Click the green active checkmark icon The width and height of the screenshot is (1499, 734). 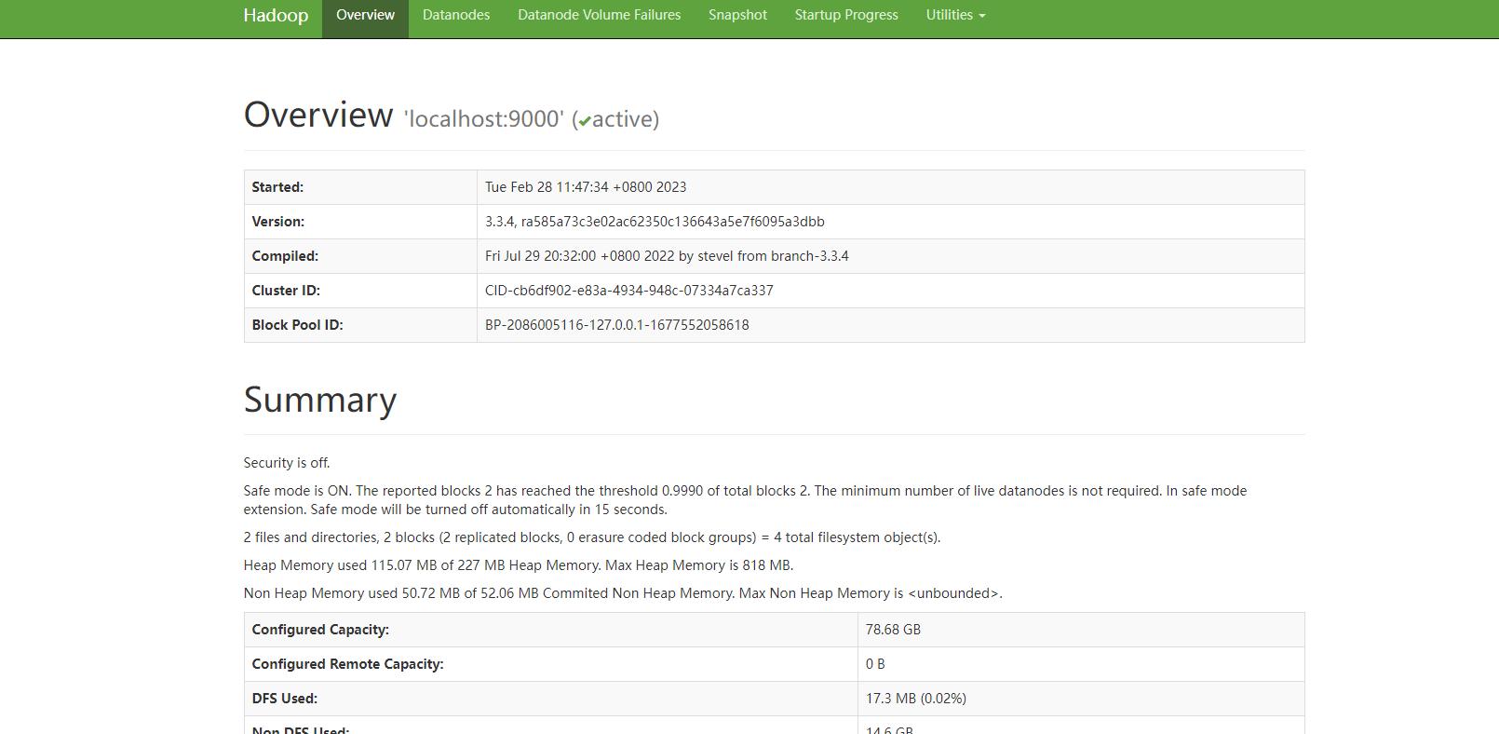[x=585, y=121]
